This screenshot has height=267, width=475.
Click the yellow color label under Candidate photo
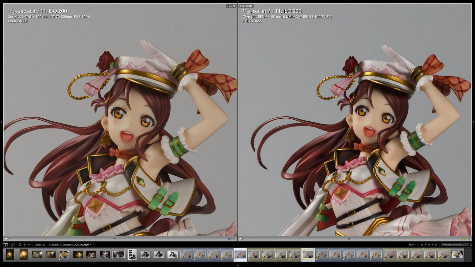pos(463,239)
